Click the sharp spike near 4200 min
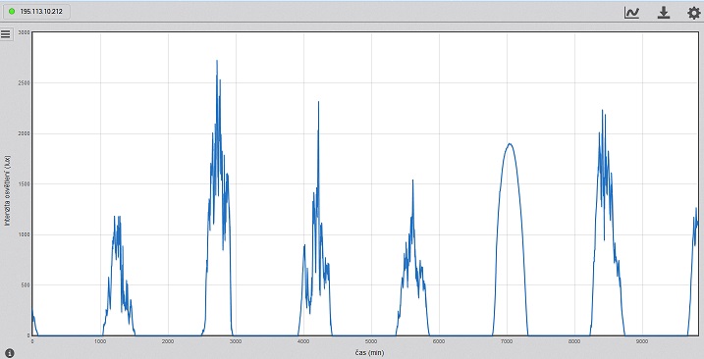This screenshot has width=704, height=359. 318,102
